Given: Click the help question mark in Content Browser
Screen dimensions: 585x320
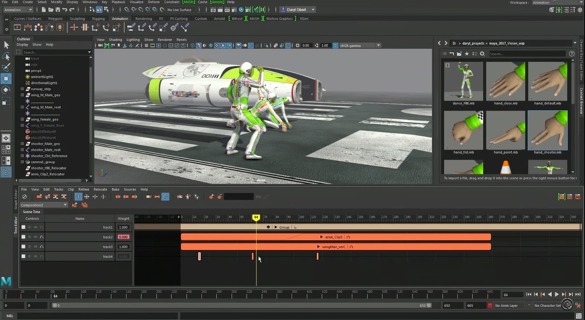Looking at the screenshot, I should [x=572, y=54].
